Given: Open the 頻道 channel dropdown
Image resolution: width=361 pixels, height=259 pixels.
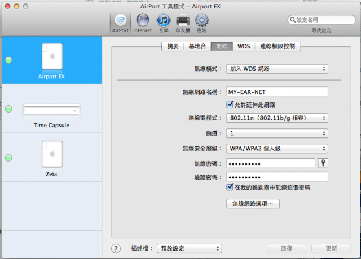Looking at the screenshot, I should [277, 133].
